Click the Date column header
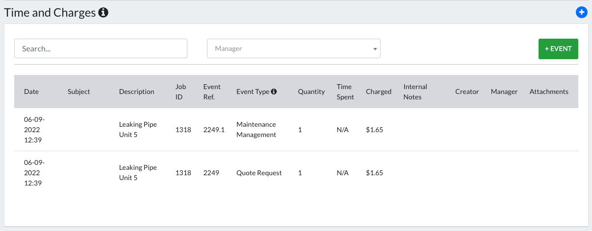This screenshot has width=592, height=231. pos(31,92)
